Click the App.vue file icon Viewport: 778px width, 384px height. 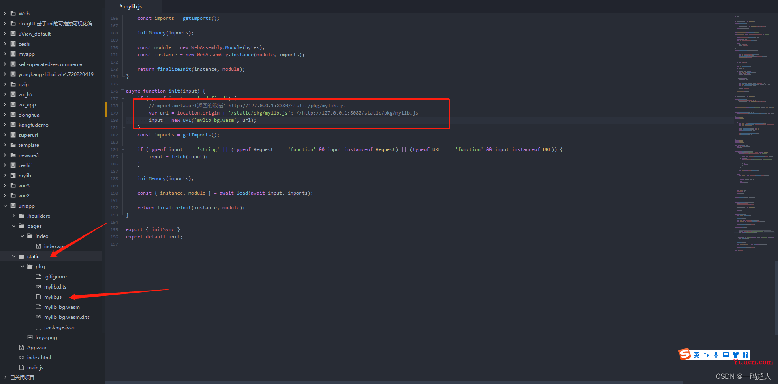click(21, 347)
